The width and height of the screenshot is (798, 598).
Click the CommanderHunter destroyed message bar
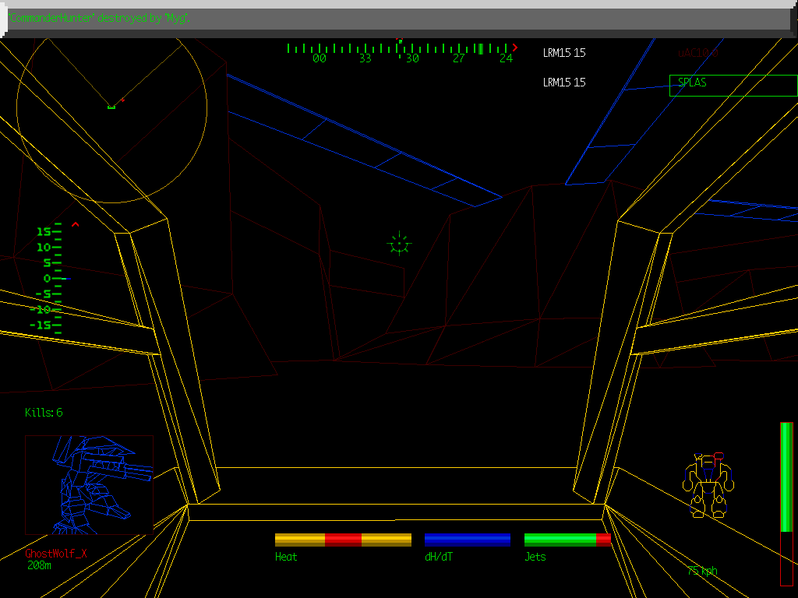pos(390,18)
